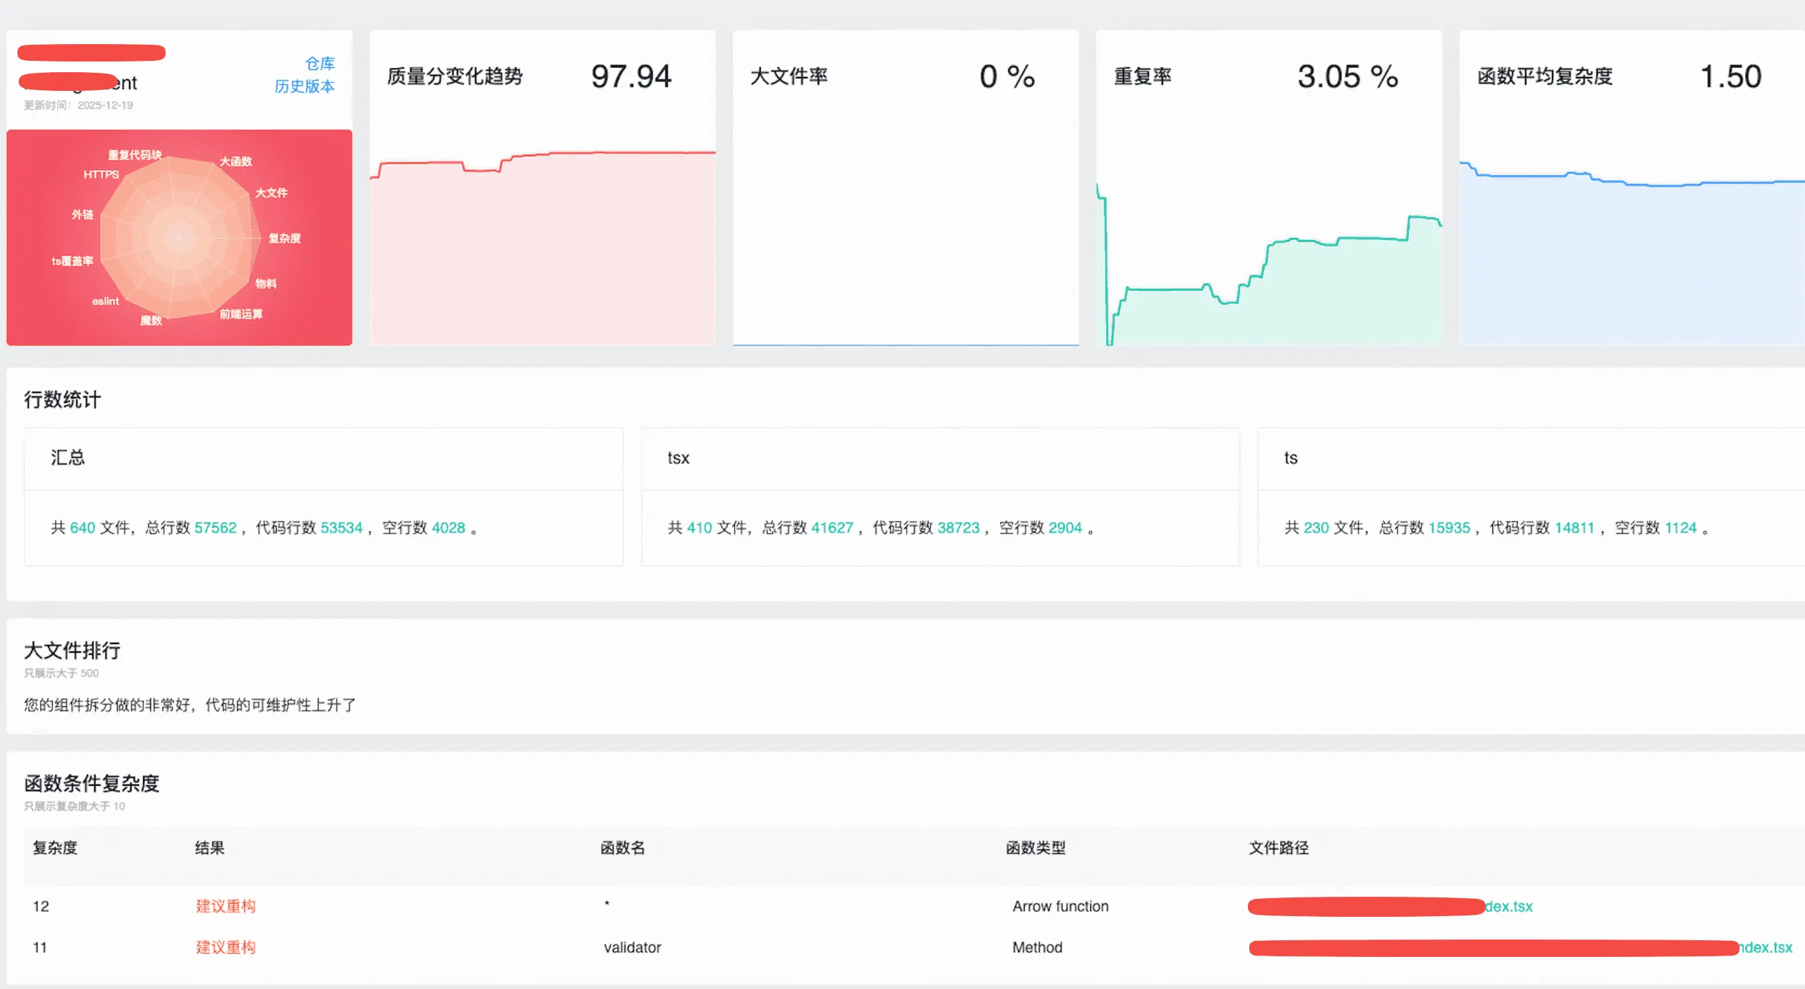
Task: Click the 410 tsx files count
Action: [699, 528]
